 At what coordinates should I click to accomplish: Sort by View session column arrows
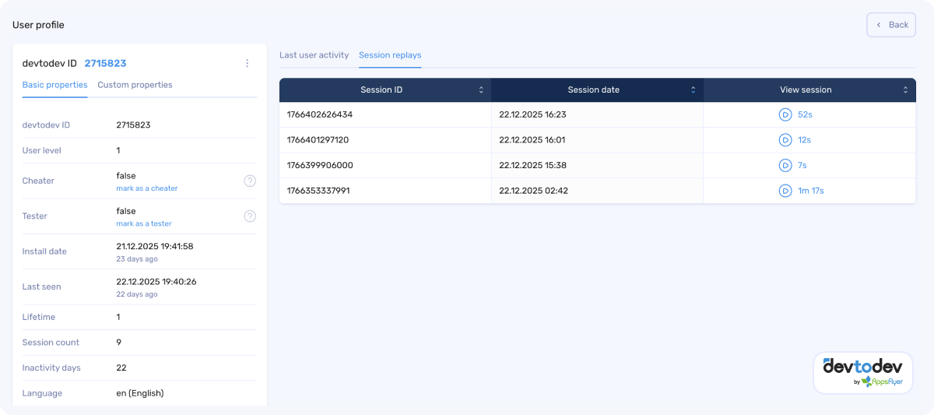905,90
